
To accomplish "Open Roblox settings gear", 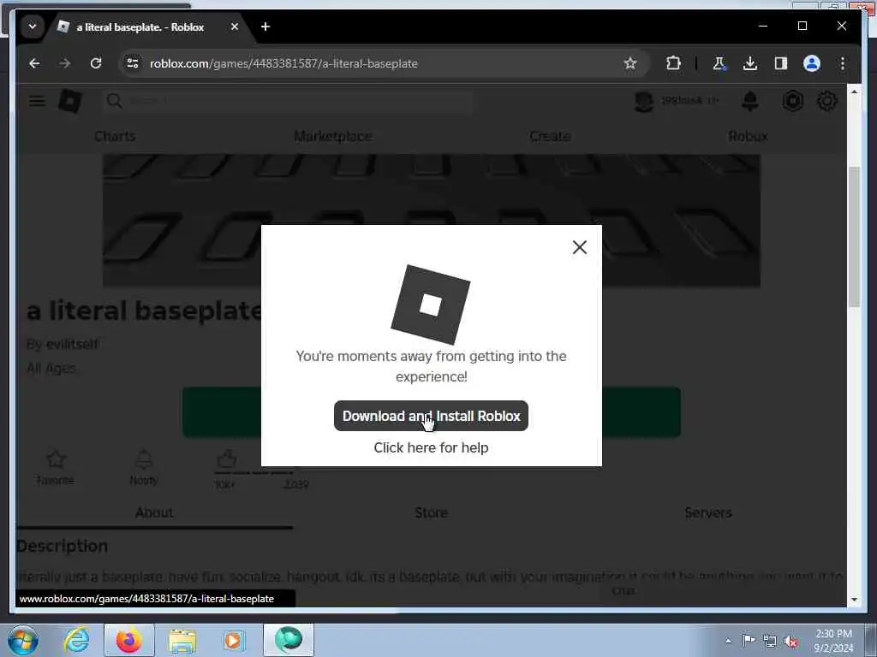I will coord(826,101).
